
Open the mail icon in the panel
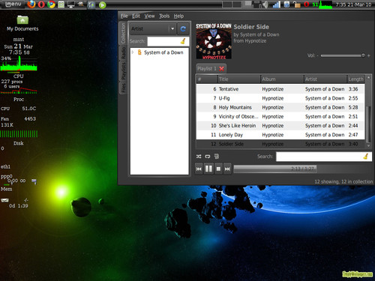[x=61, y=4]
